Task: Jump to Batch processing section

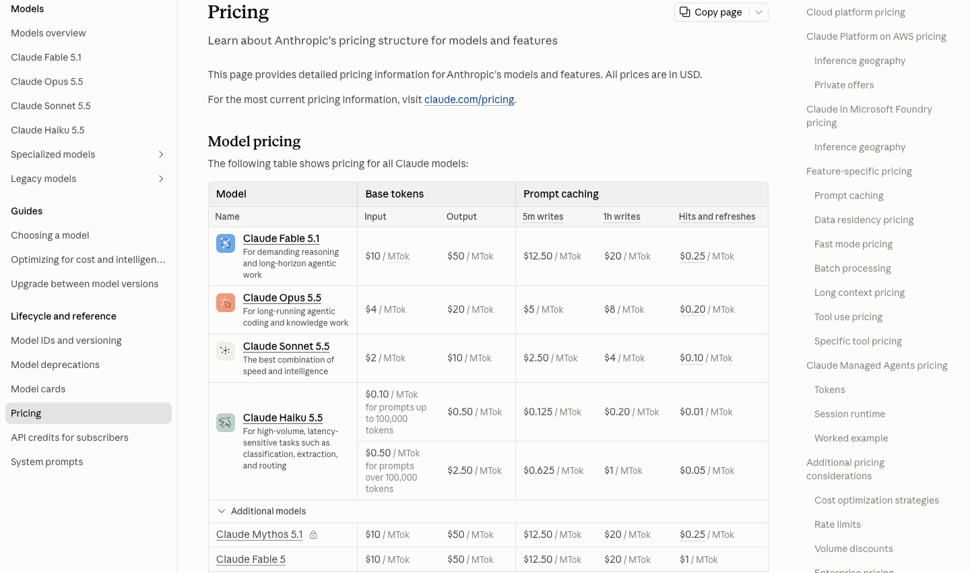Action: point(852,268)
